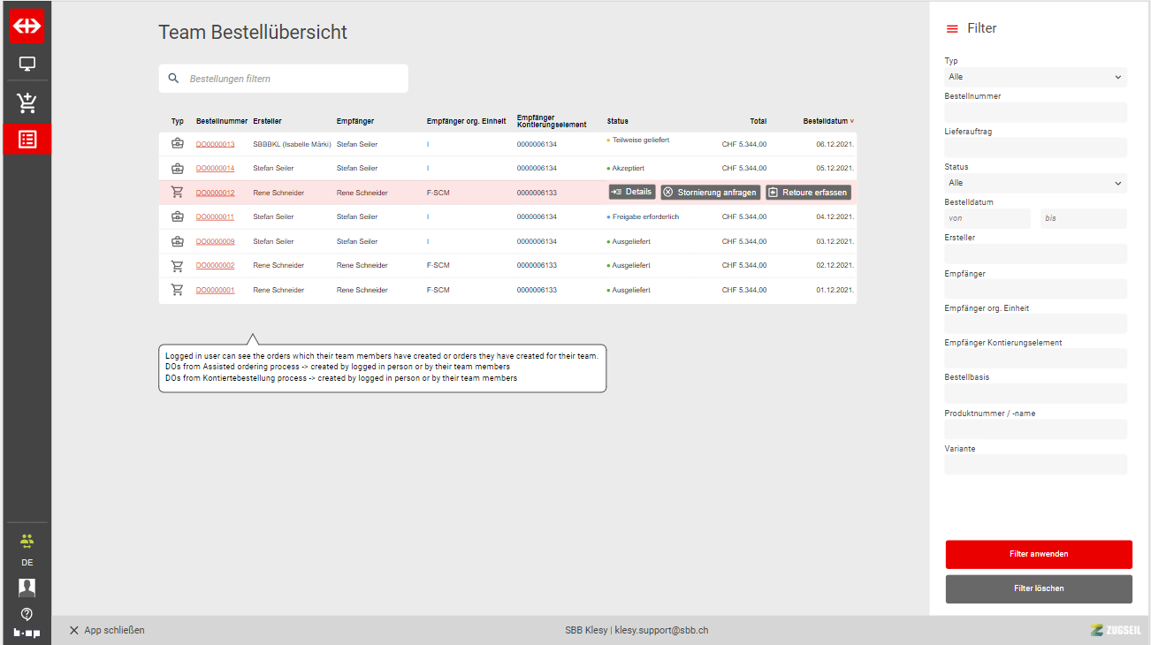Open the user profile icon
Image resolution: width=1151 pixels, height=645 pixels.
point(27,588)
